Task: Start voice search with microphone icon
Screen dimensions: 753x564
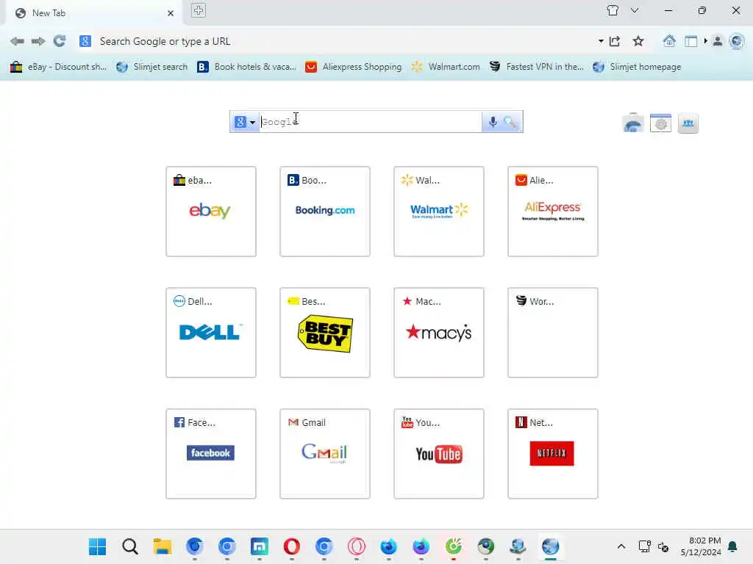Action: coord(493,123)
